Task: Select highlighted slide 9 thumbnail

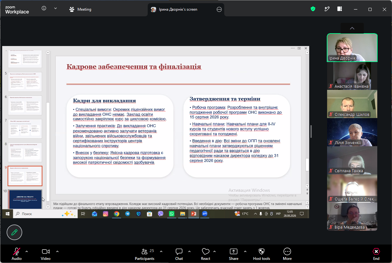Action: tap(25, 176)
